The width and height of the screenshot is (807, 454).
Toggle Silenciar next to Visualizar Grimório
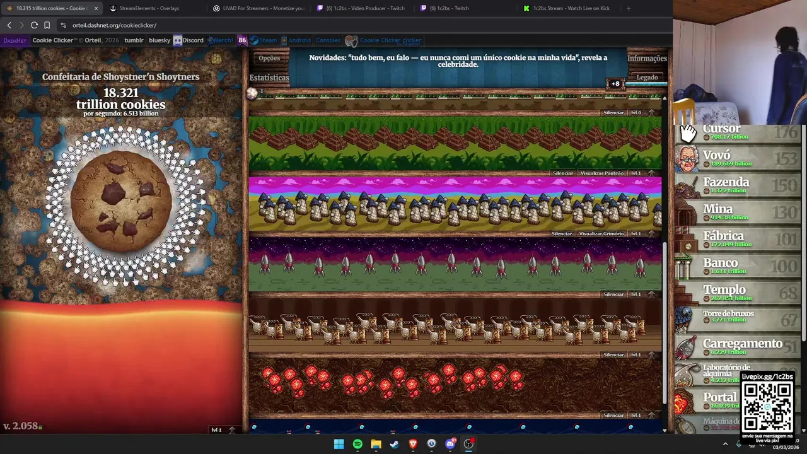coord(562,234)
